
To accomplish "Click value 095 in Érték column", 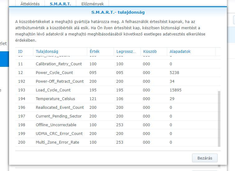I will [x=93, y=73].
